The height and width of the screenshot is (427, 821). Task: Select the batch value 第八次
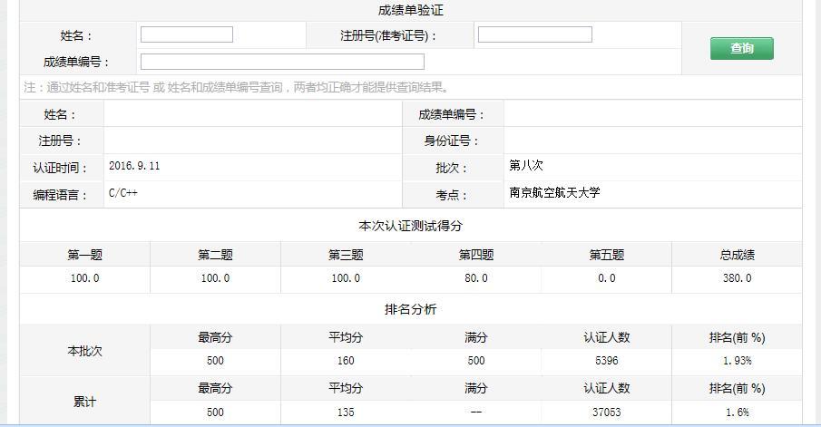[x=525, y=166]
